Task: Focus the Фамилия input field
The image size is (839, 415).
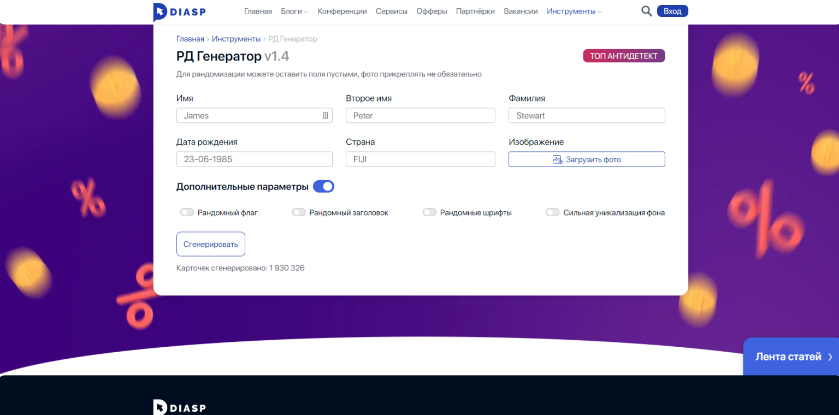Action: pyautogui.click(x=587, y=115)
